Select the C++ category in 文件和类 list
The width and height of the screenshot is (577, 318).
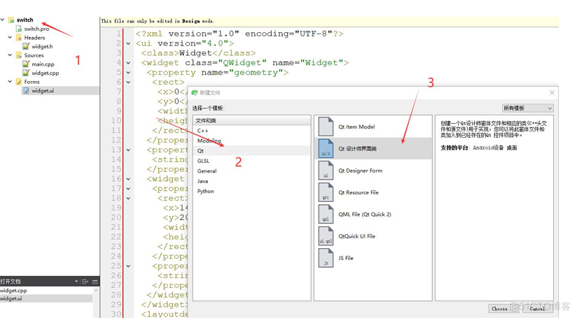(202, 131)
